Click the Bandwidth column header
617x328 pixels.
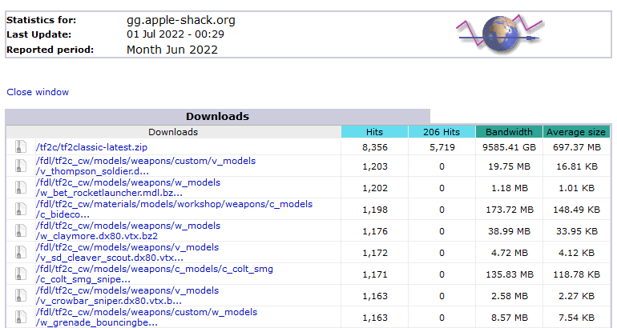(509, 132)
